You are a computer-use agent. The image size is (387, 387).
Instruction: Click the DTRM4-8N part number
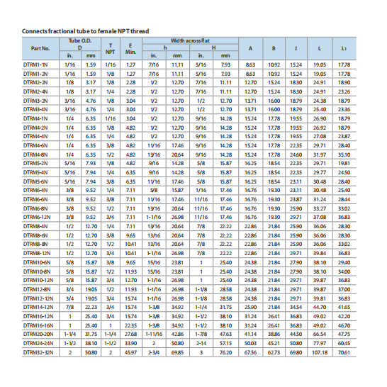coord(35,155)
